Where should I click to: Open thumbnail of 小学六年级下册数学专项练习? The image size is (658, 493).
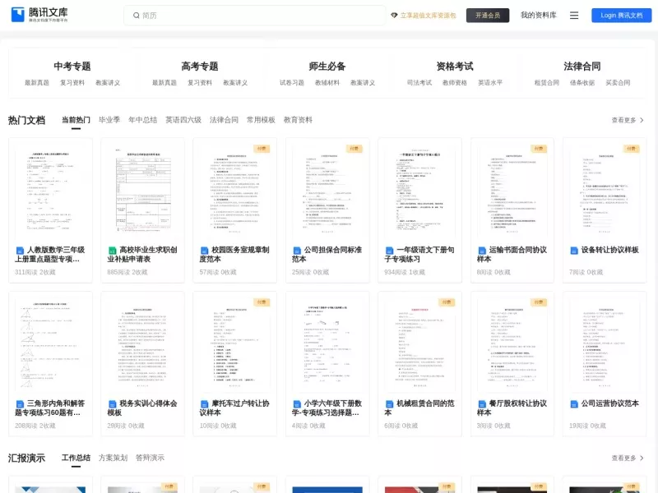pos(327,345)
